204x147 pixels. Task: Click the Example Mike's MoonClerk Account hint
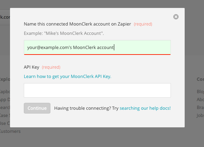(x=64, y=33)
